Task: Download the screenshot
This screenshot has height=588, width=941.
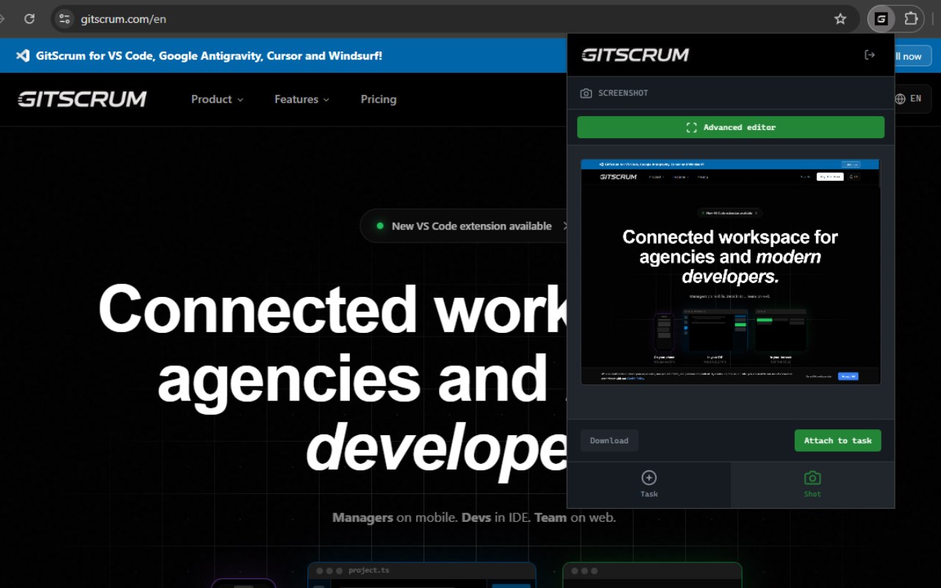Action: pyautogui.click(x=609, y=441)
